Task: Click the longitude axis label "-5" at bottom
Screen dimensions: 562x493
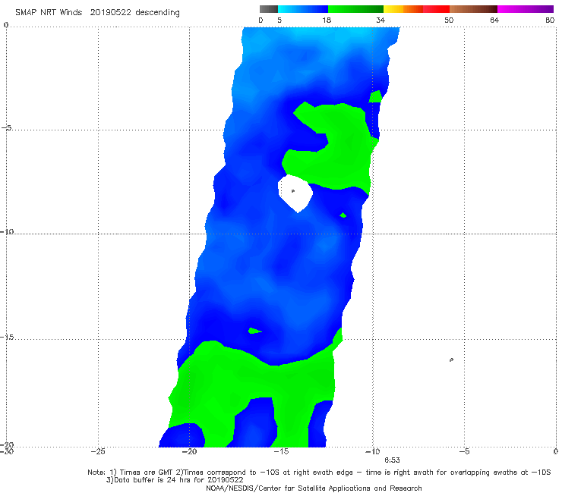Action: pos(464,452)
